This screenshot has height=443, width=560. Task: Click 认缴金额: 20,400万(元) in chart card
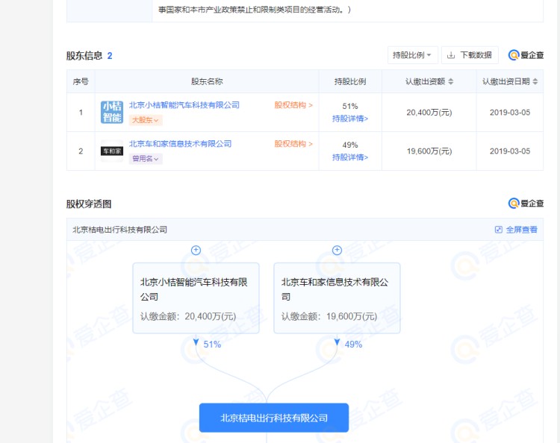pyautogui.click(x=188, y=316)
